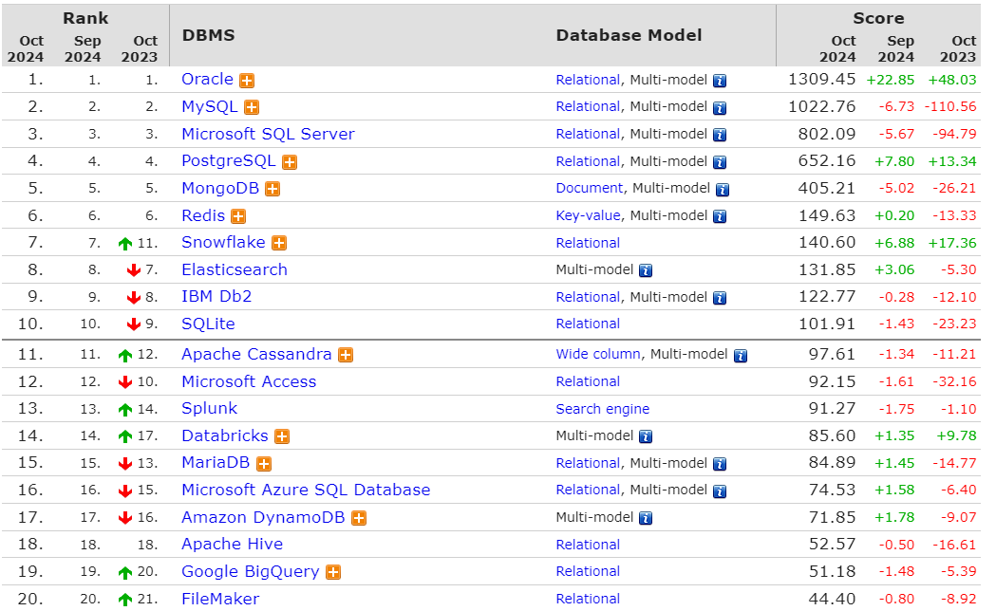
Task: Go to the Microsoft SQL Server page
Action: coord(268,134)
